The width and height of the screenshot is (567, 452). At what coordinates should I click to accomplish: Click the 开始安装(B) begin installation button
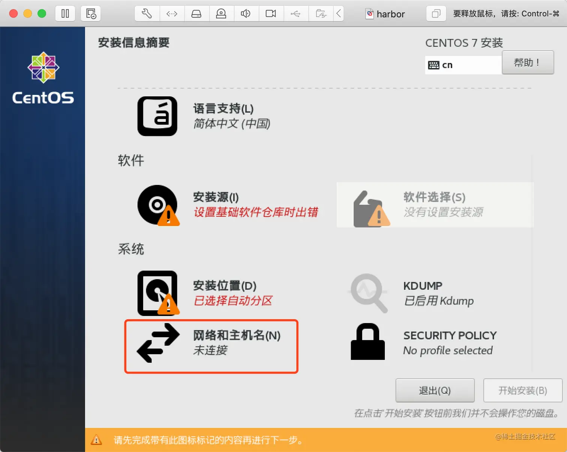pos(523,391)
